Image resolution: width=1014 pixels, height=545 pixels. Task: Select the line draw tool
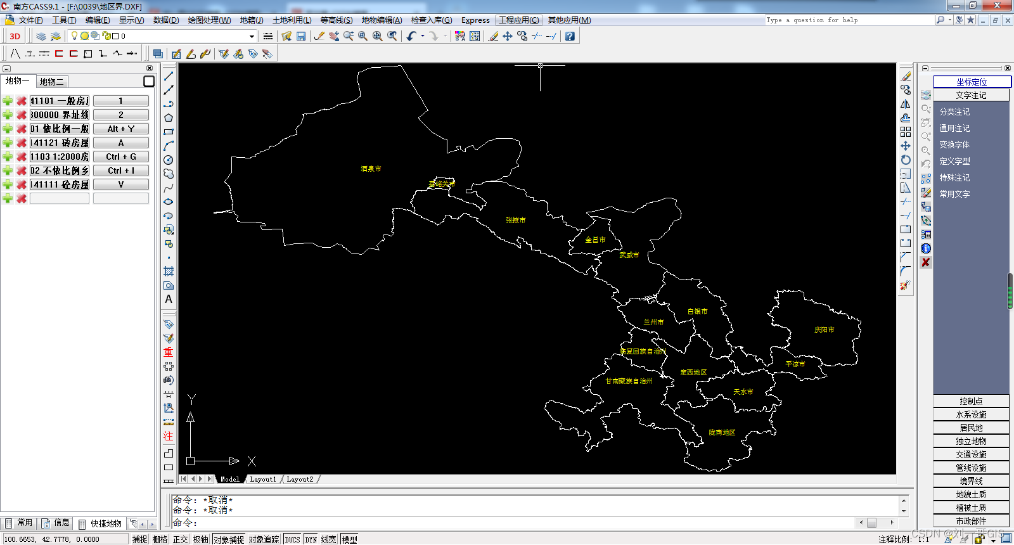click(x=169, y=76)
